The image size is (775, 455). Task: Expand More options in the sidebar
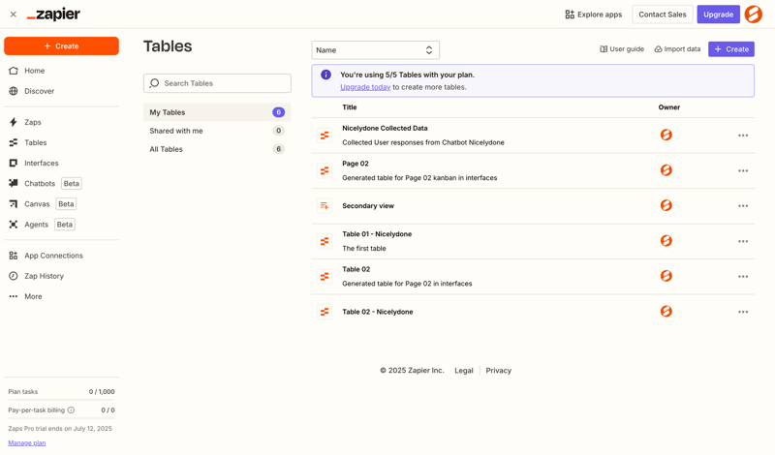pos(61,296)
